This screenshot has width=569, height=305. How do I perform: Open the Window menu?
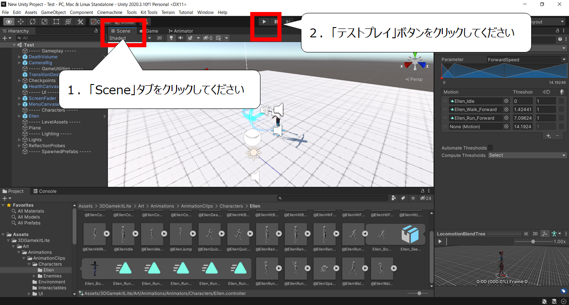point(205,12)
